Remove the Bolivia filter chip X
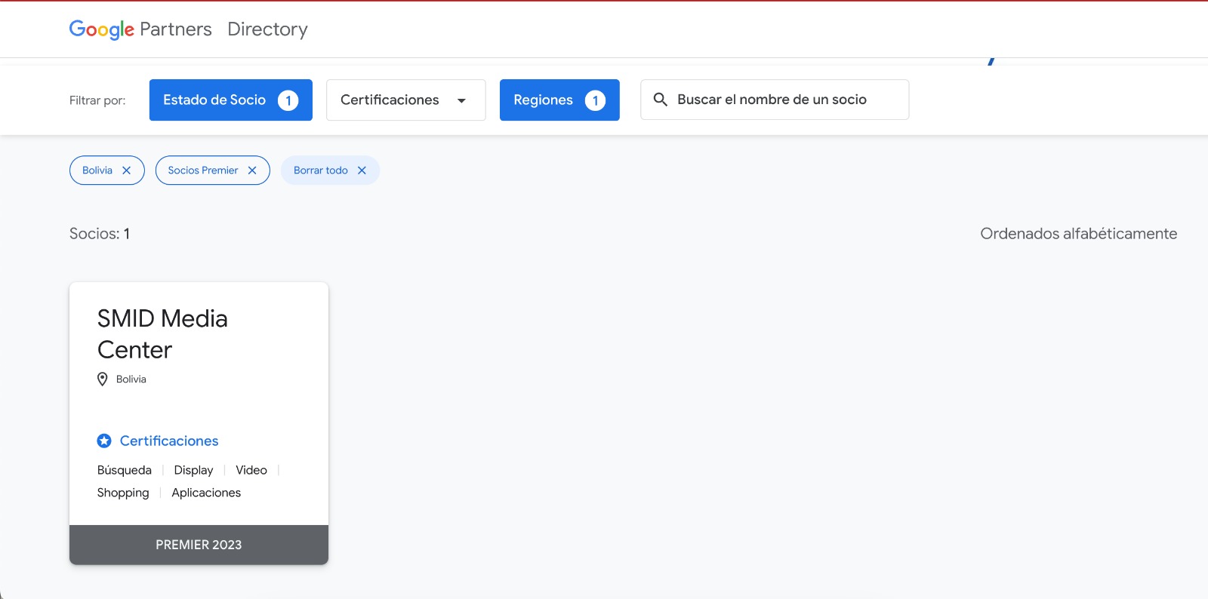Viewport: 1208px width, 599px height. [127, 170]
